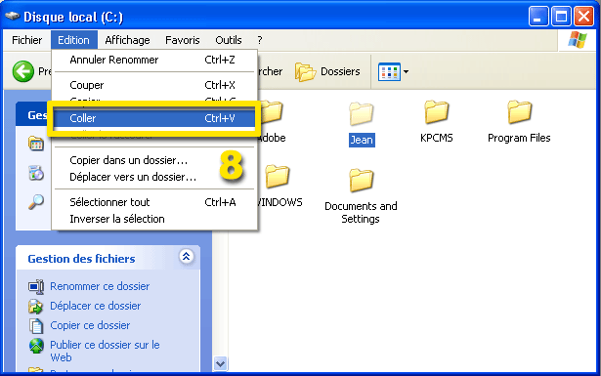Open the Fichier menu
The image size is (601, 376).
tap(26, 40)
